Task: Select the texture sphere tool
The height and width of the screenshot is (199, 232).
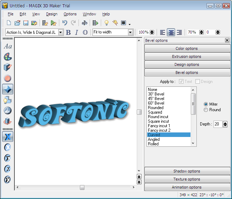Action: (8, 110)
